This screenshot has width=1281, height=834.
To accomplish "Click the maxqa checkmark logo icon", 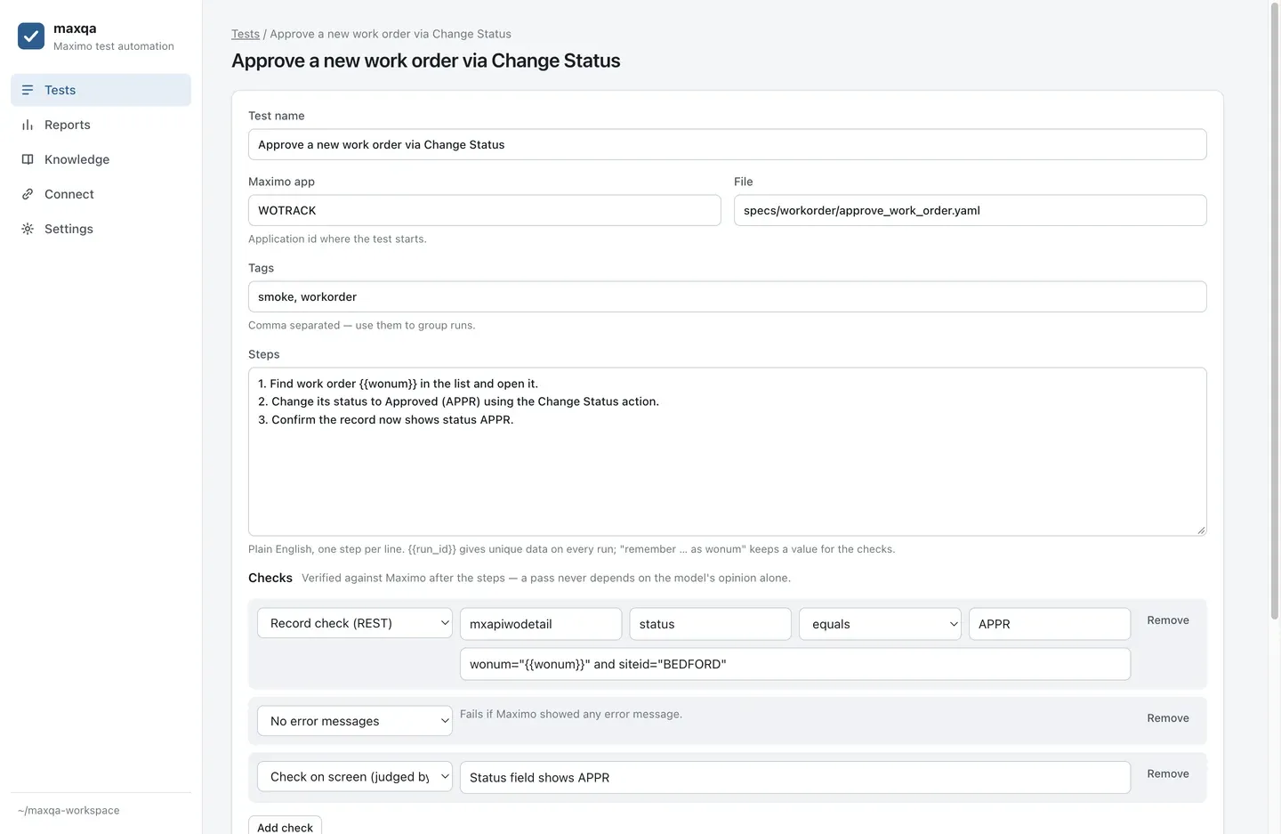I will point(31,36).
